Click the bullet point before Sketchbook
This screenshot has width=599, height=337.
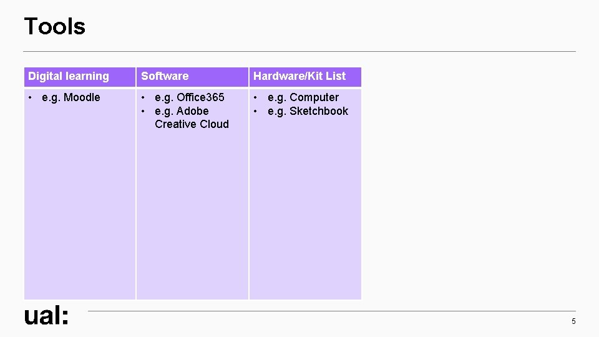(255, 112)
